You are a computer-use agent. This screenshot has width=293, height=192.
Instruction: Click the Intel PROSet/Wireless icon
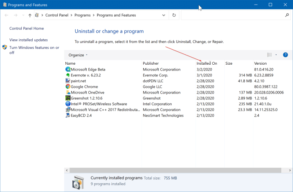(68, 104)
